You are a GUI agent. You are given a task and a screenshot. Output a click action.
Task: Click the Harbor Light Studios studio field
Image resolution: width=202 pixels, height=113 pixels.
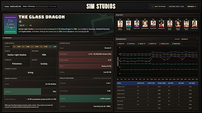(17, 53)
